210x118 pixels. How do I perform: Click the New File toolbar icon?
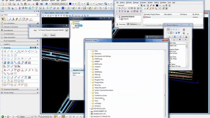[2, 4]
